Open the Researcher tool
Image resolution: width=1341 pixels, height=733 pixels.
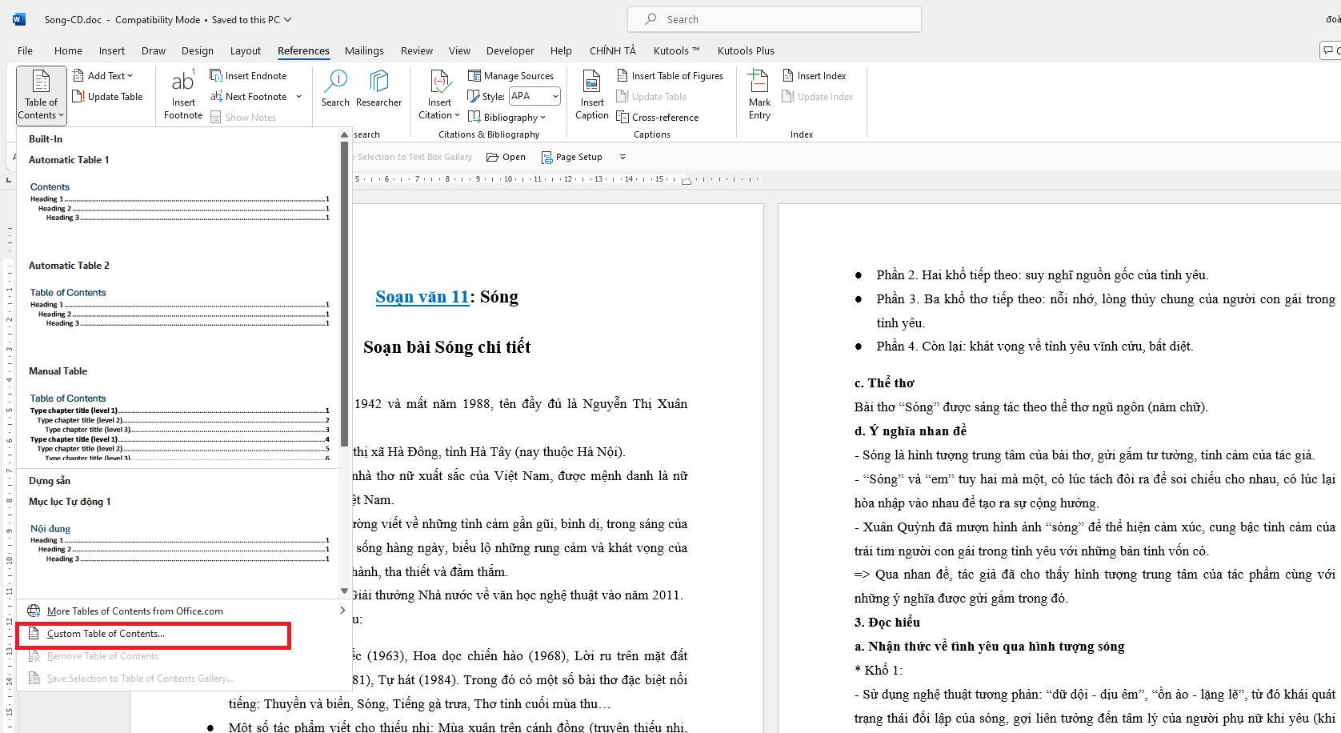tap(378, 88)
